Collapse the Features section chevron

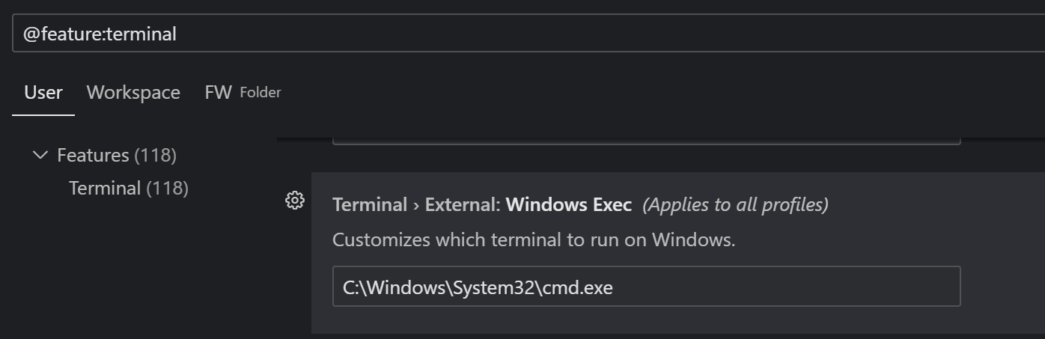click(40, 156)
